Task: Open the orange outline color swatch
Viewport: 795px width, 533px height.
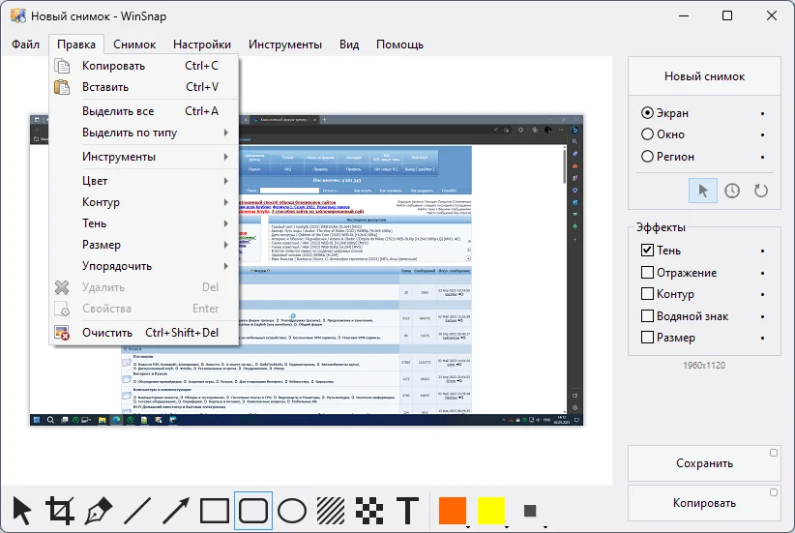Action: tap(453, 511)
